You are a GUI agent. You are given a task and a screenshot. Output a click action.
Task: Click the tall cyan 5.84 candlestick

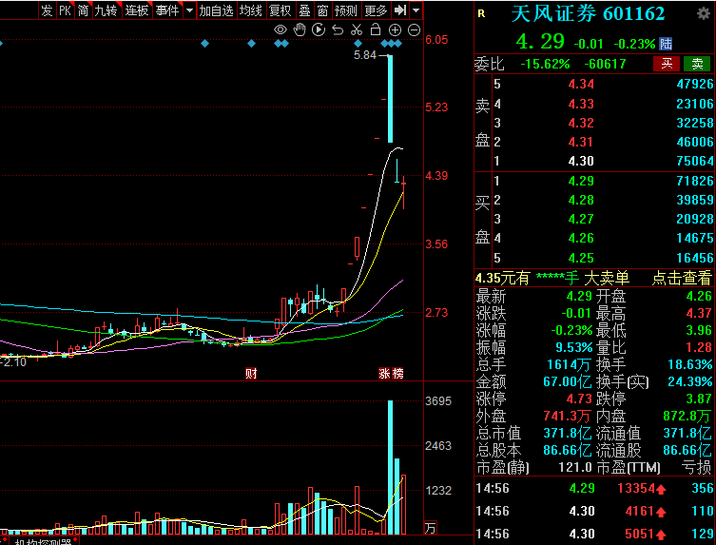[391, 99]
